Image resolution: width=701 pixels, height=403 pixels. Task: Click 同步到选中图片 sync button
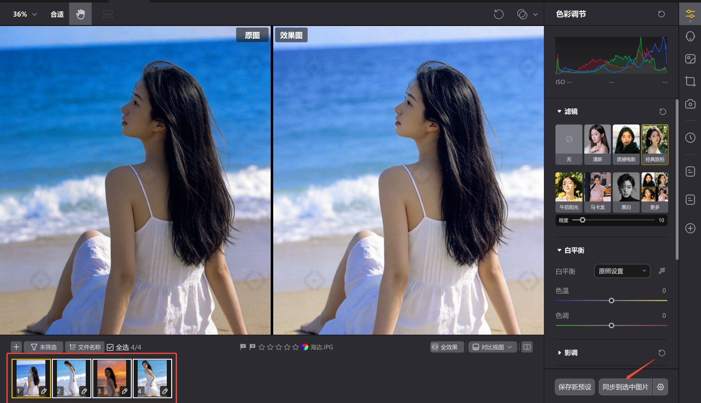[x=625, y=387]
